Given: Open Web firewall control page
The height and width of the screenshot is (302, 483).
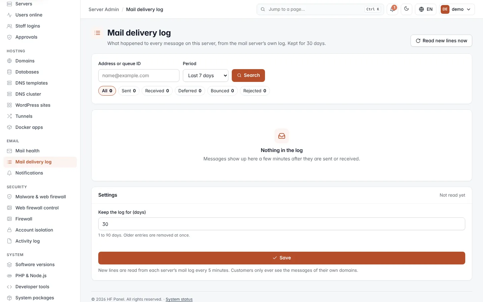Looking at the screenshot, I should pos(40,208).
